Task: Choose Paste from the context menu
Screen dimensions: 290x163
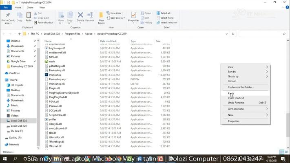Action: pos(231,93)
